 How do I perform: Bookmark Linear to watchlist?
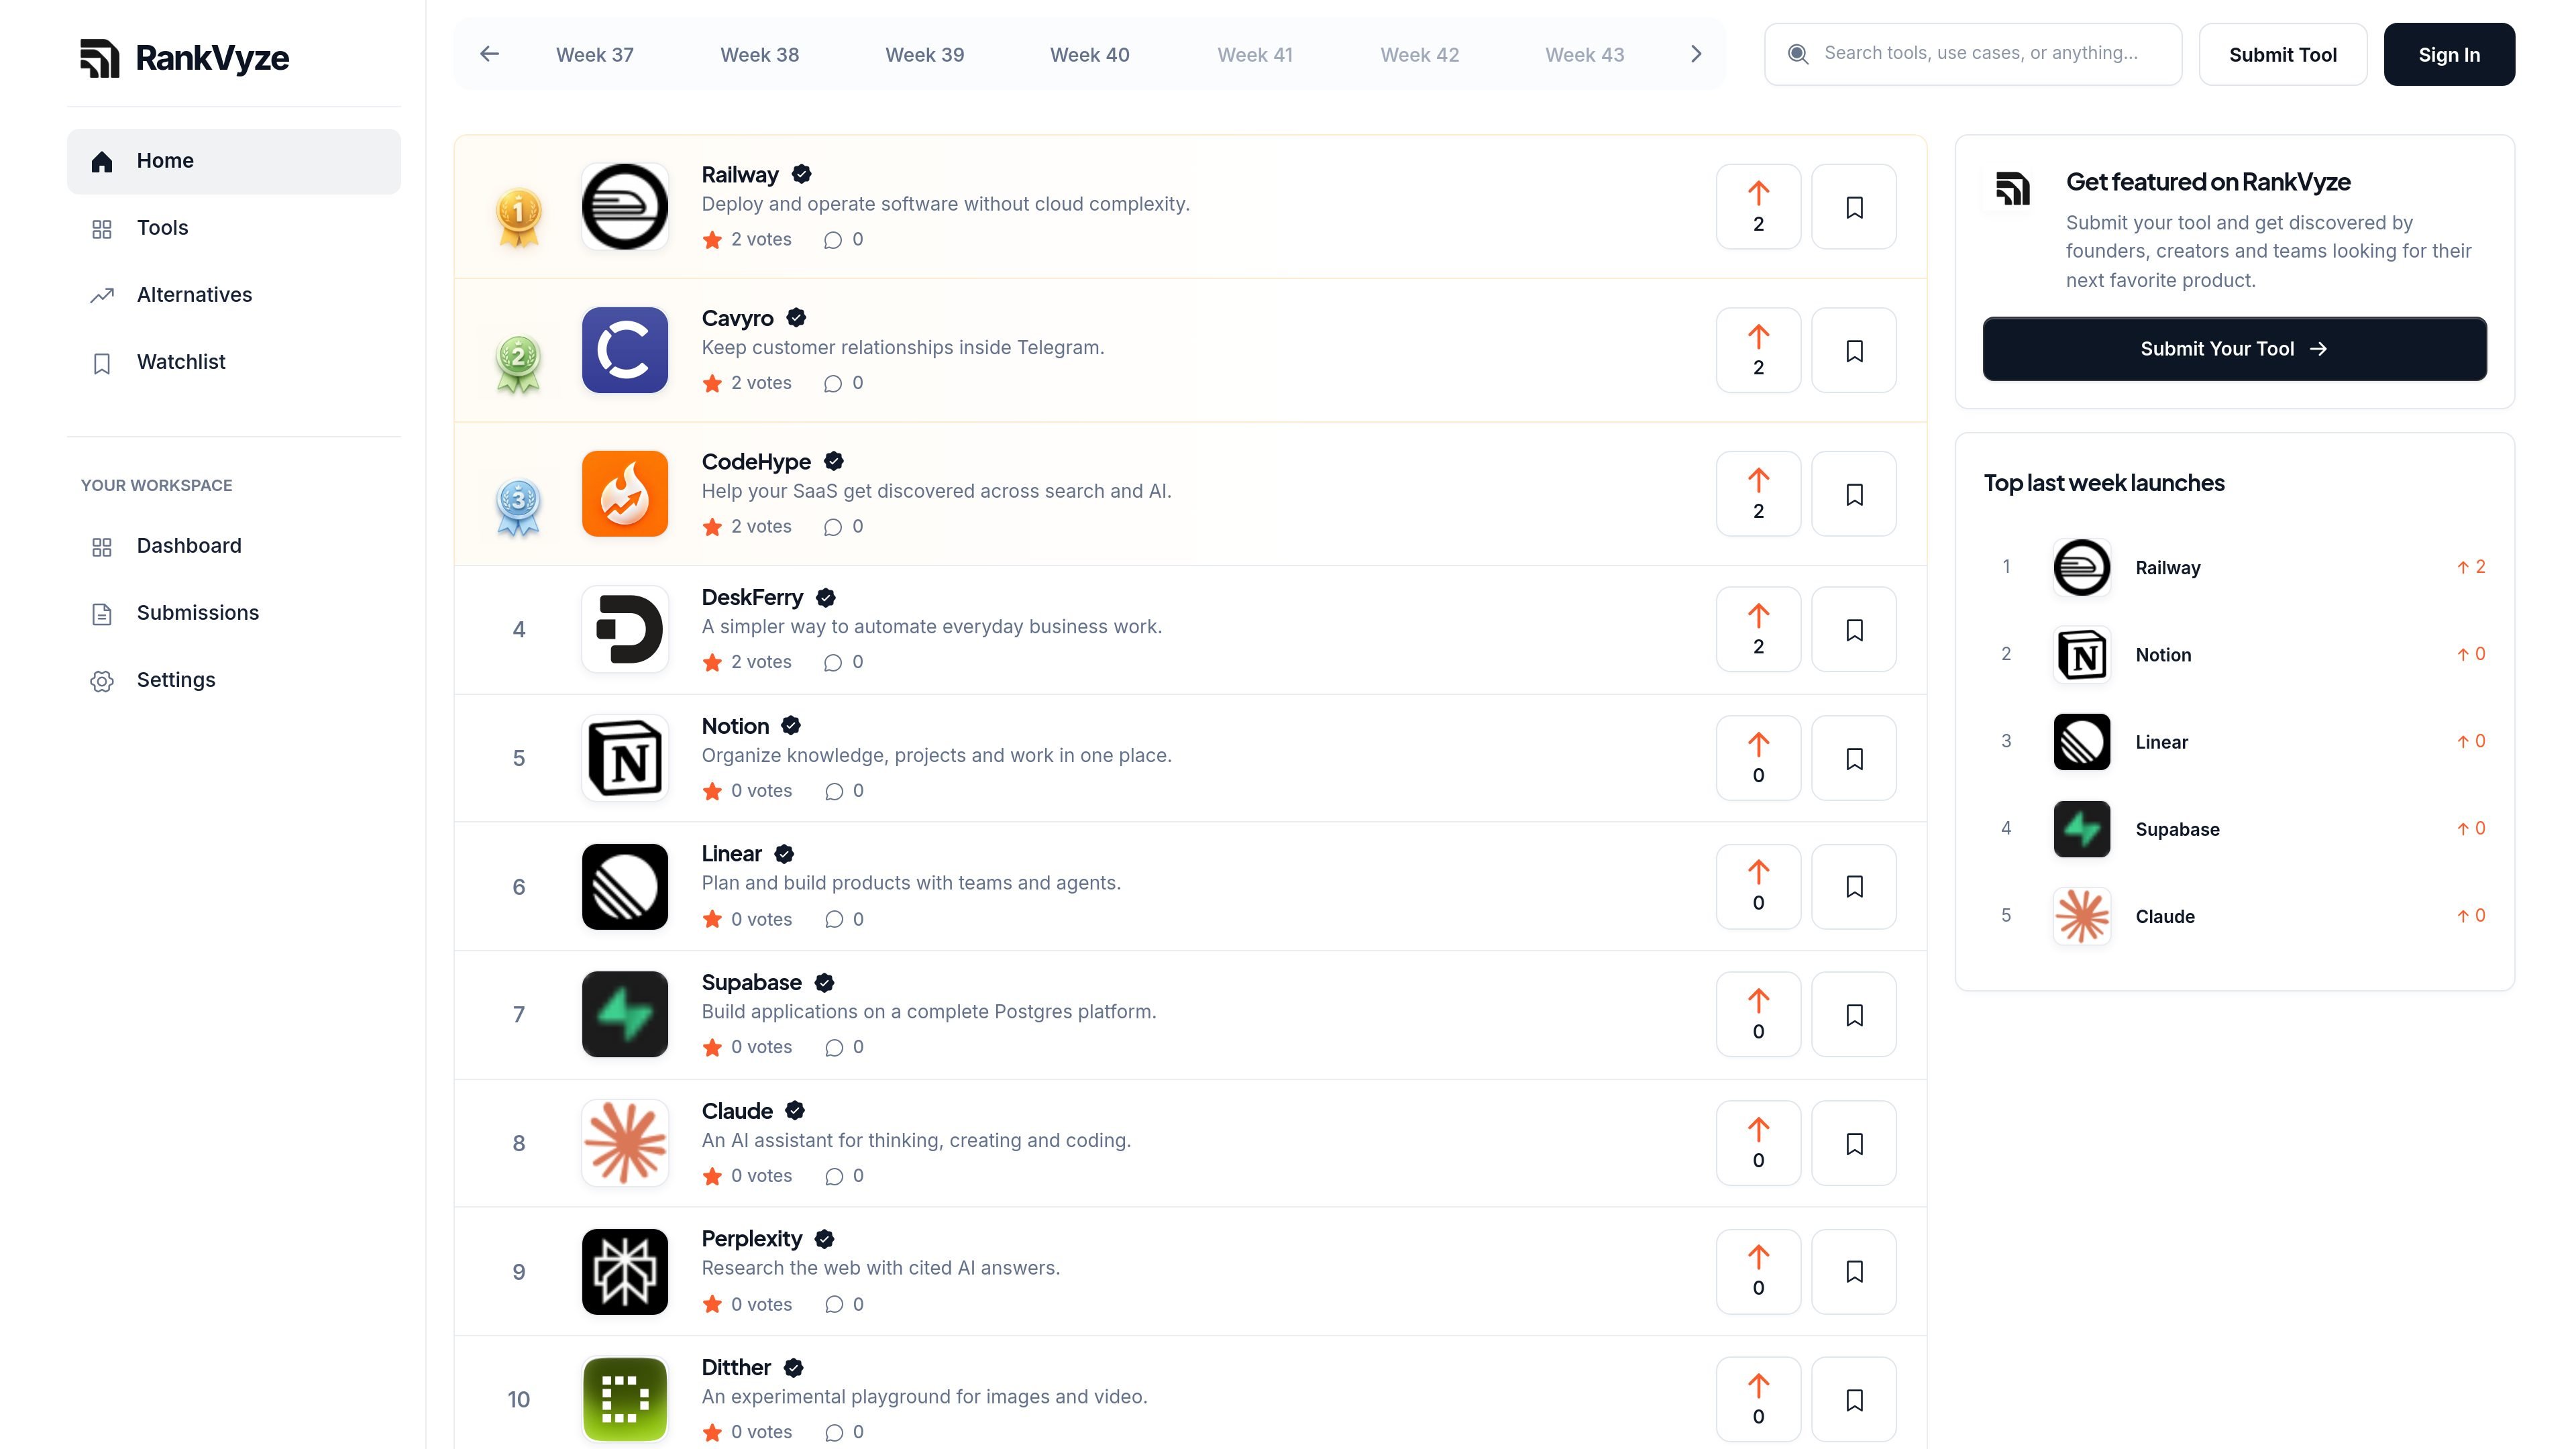(1854, 886)
